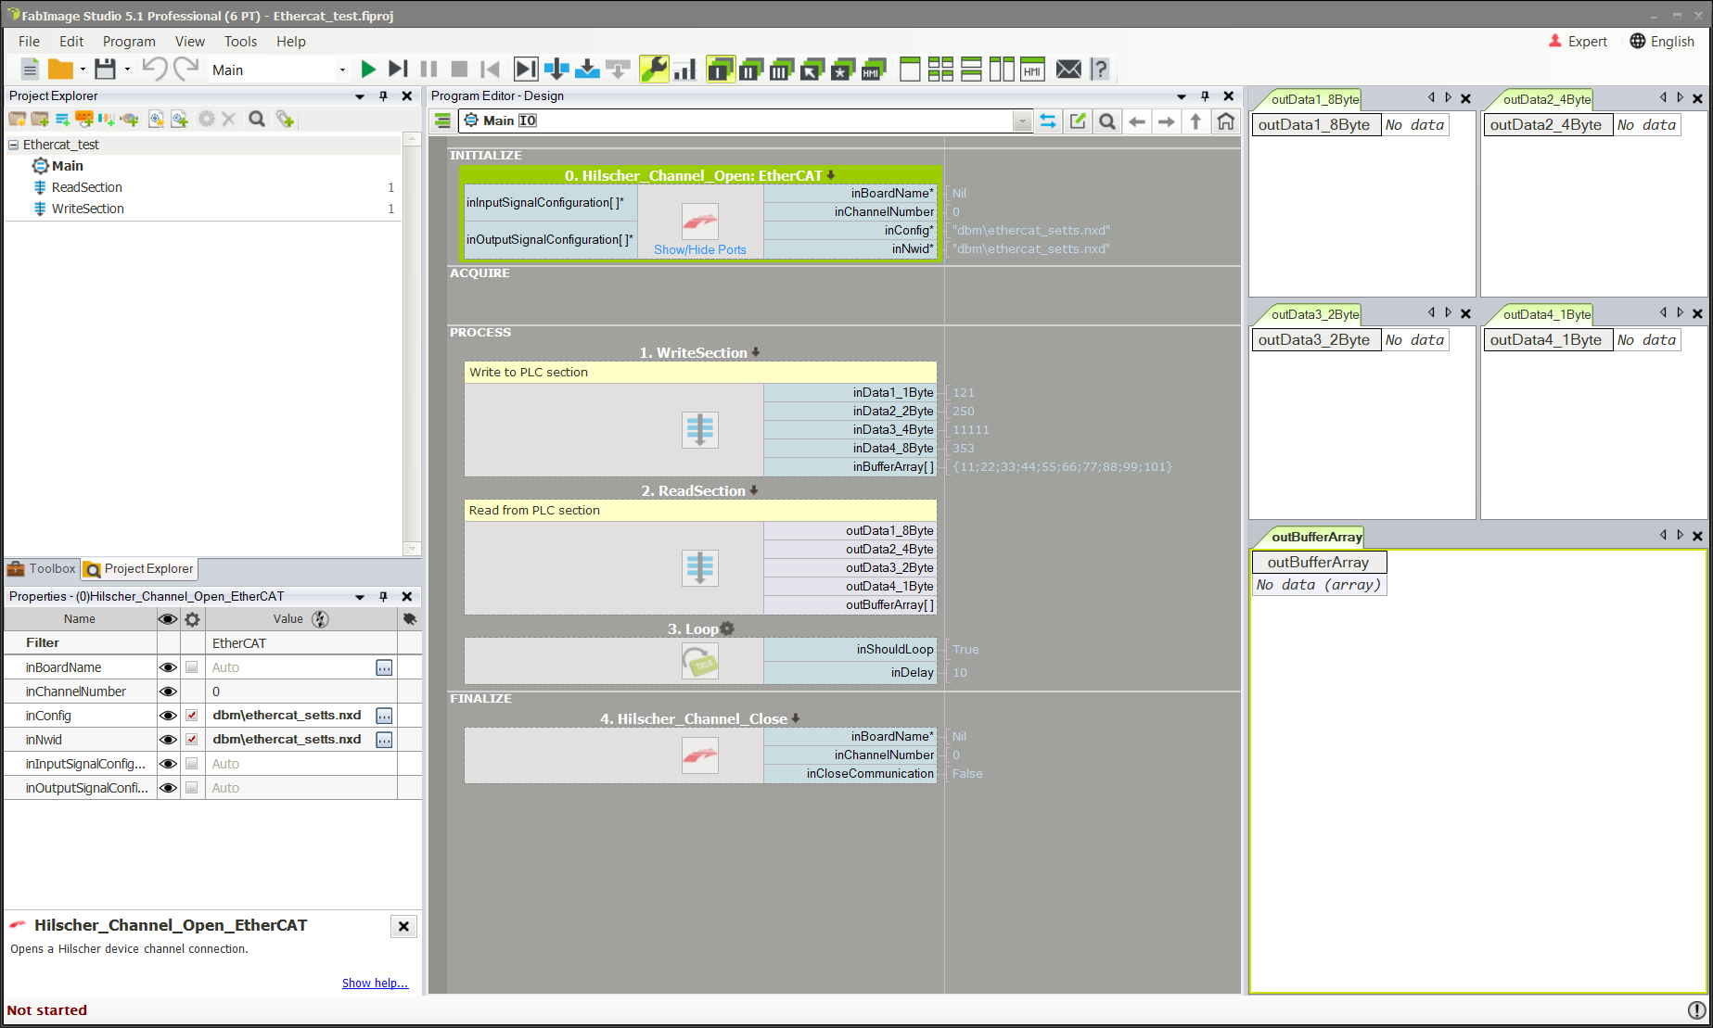Open the dropdown arrow next to the Save icon
Screen dimensions: 1713x1028
127,70
